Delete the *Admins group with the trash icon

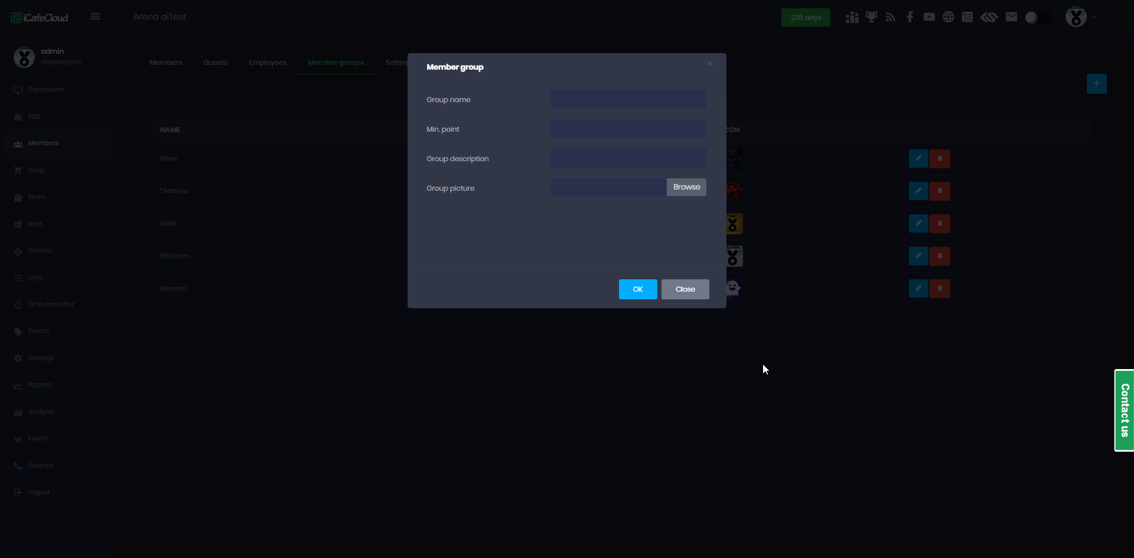pyautogui.click(x=940, y=191)
